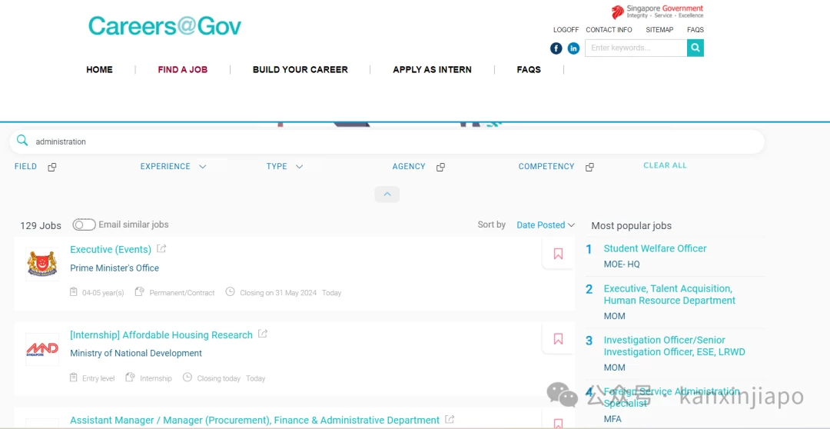Open Executive (Events) in a new window icon
This screenshot has height=429, width=830.
point(161,248)
